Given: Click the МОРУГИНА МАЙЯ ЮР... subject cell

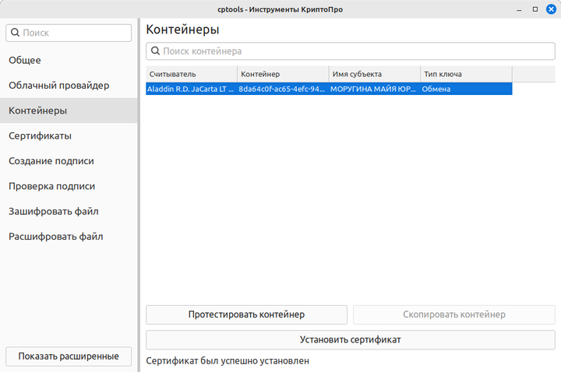Looking at the screenshot, I should click(x=375, y=89).
